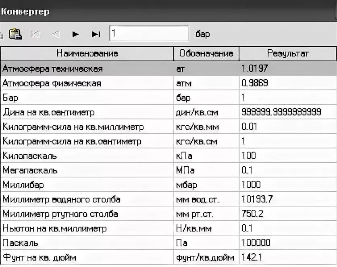This screenshot has width=337, height=267.
Task: Select Фунт на кв. дюйм row
Action: coord(168,257)
